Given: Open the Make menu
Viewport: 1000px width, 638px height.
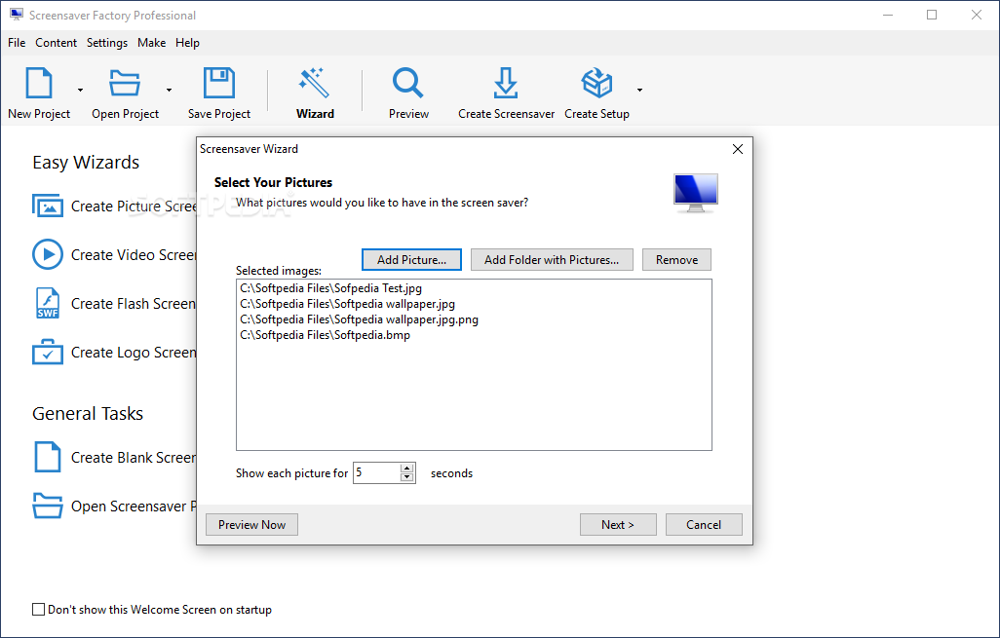Looking at the screenshot, I should [x=152, y=43].
